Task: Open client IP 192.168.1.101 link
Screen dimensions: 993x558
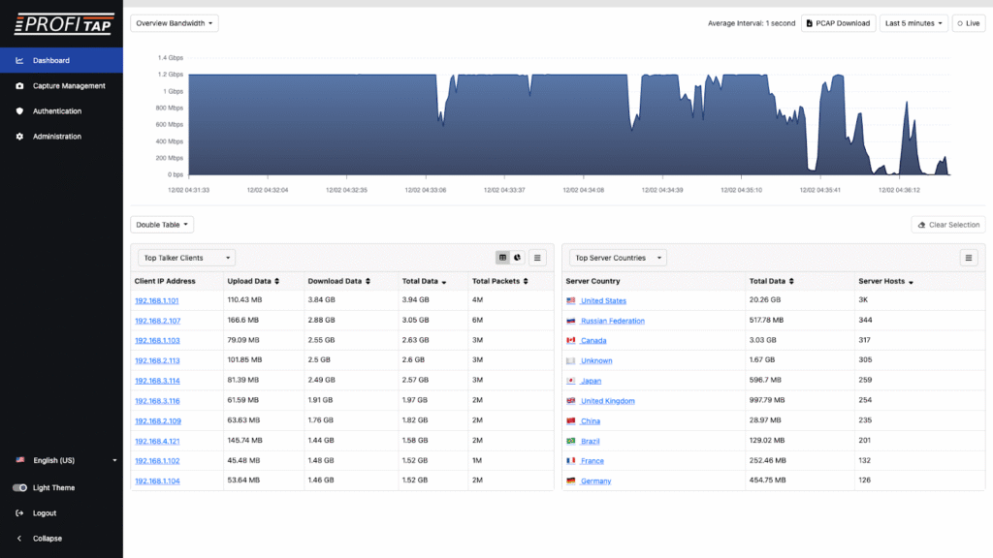Action: click(x=156, y=301)
